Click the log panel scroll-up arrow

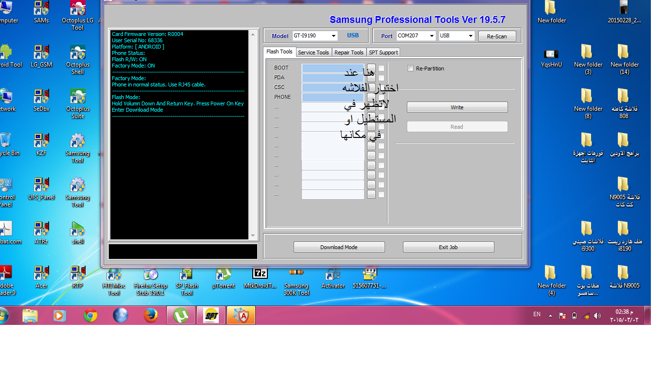click(x=252, y=34)
